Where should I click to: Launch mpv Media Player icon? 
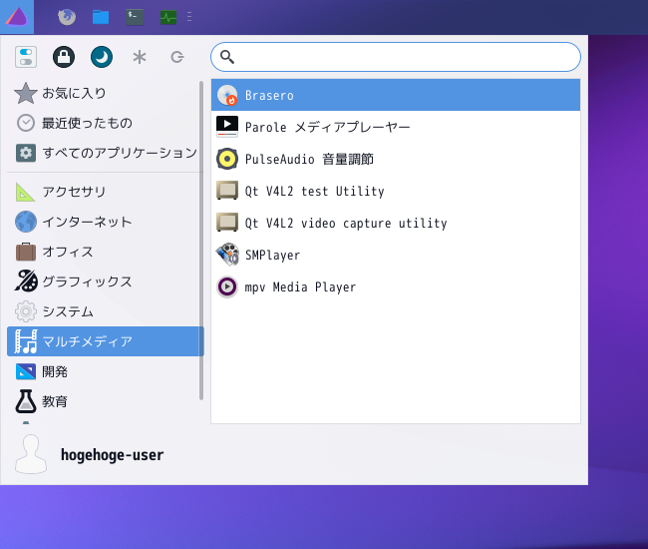pos(227,286)
